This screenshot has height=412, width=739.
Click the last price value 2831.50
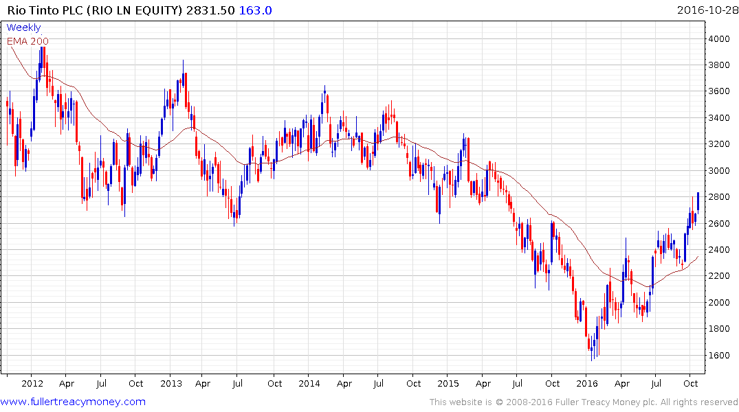point(210,10)
